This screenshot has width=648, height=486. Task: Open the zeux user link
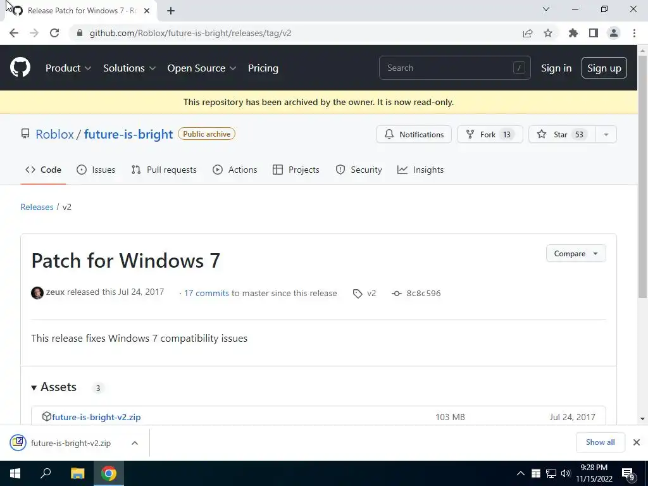tap(56, 292)
